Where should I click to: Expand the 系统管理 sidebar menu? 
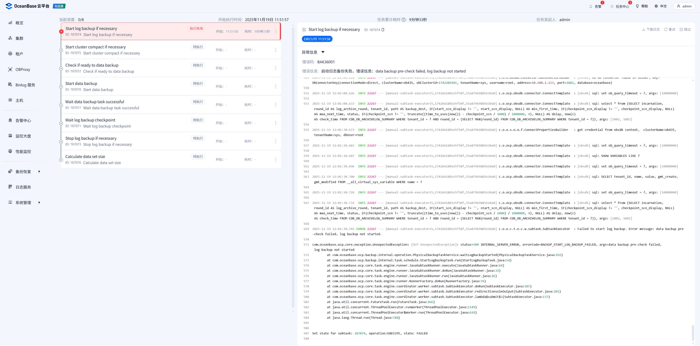click(x=39, y=203)
